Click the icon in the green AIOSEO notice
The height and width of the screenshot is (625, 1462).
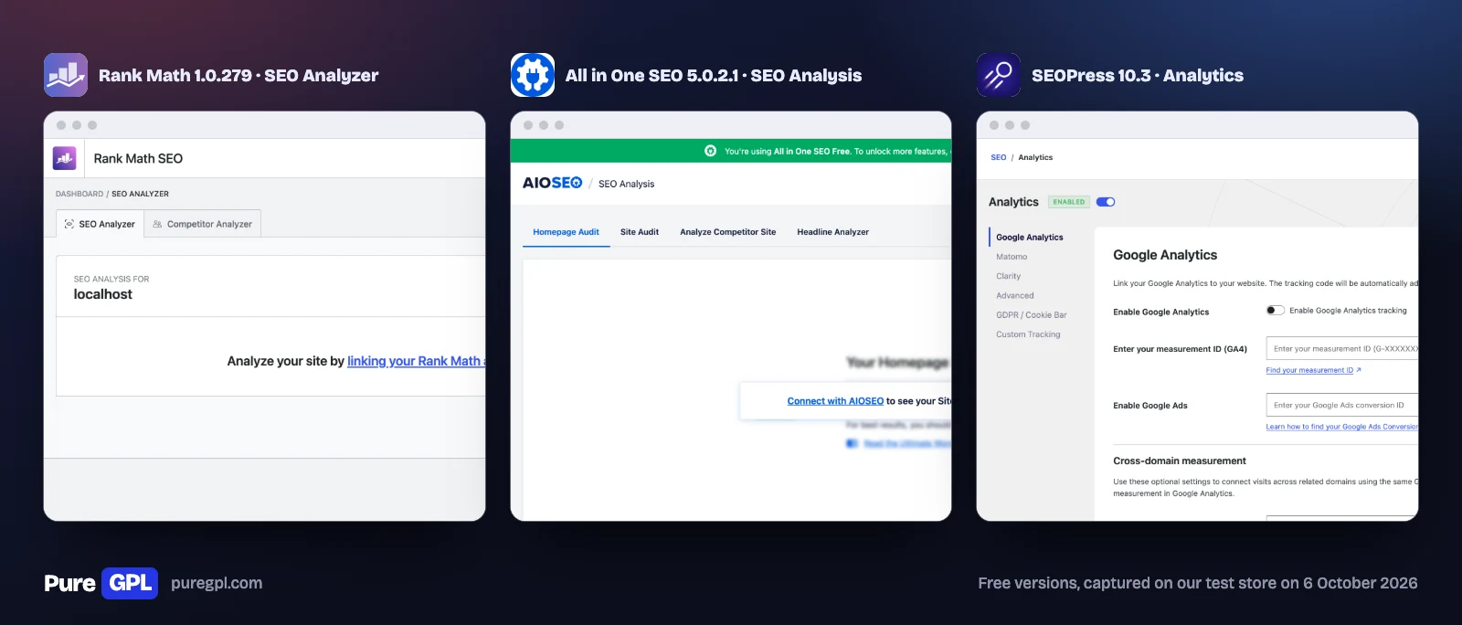click(x=711, y=151)
